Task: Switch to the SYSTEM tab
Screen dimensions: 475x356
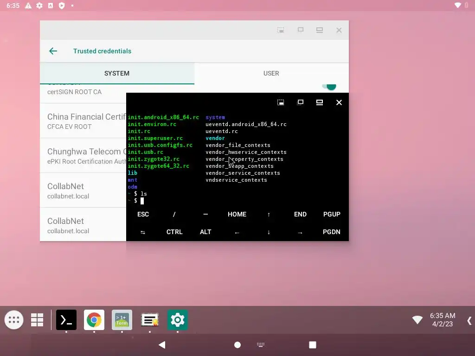Action: pos(117,73)
